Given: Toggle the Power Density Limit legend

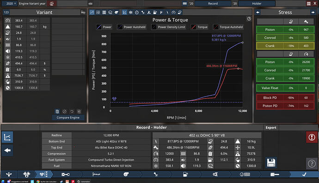Looking at the screenshot, I should pyautogui.click(x=168, y=27).
